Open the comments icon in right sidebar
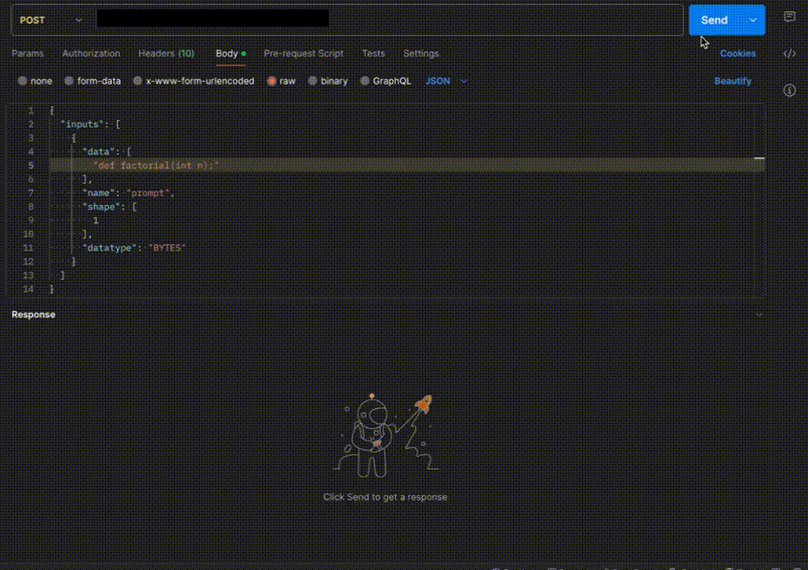 point(789,17)
